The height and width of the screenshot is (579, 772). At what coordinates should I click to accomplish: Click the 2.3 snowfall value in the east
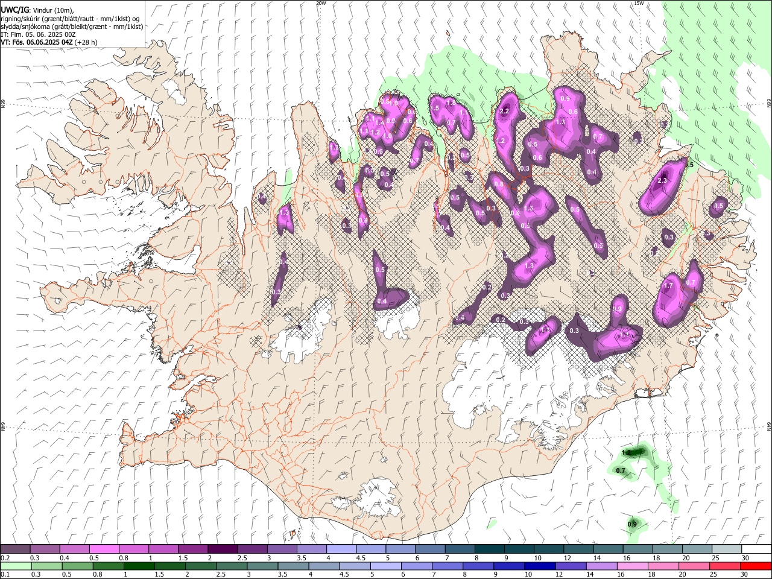pyautogui.click(x=662, y=180)
